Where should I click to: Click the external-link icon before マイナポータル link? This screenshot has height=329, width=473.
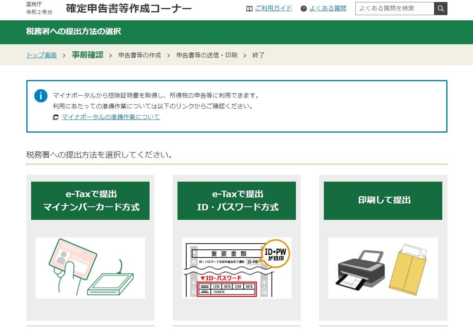[55, 117]
